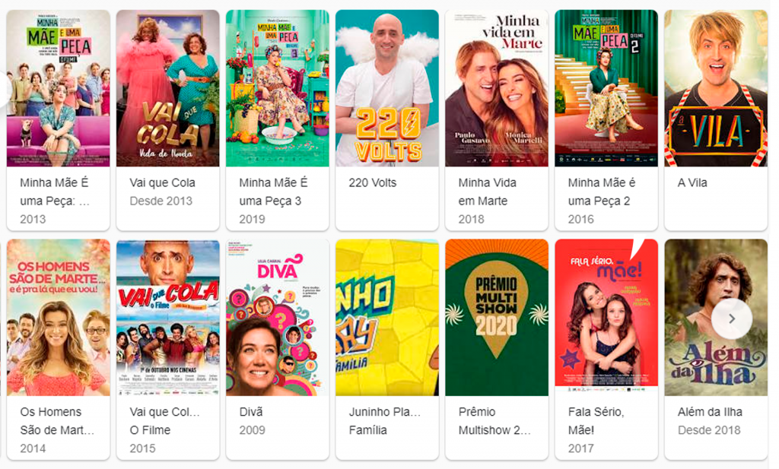Click the Juninho Play Família poster
Image resolution: width=779 pixels, height=469 pixels.
point(387,318)
